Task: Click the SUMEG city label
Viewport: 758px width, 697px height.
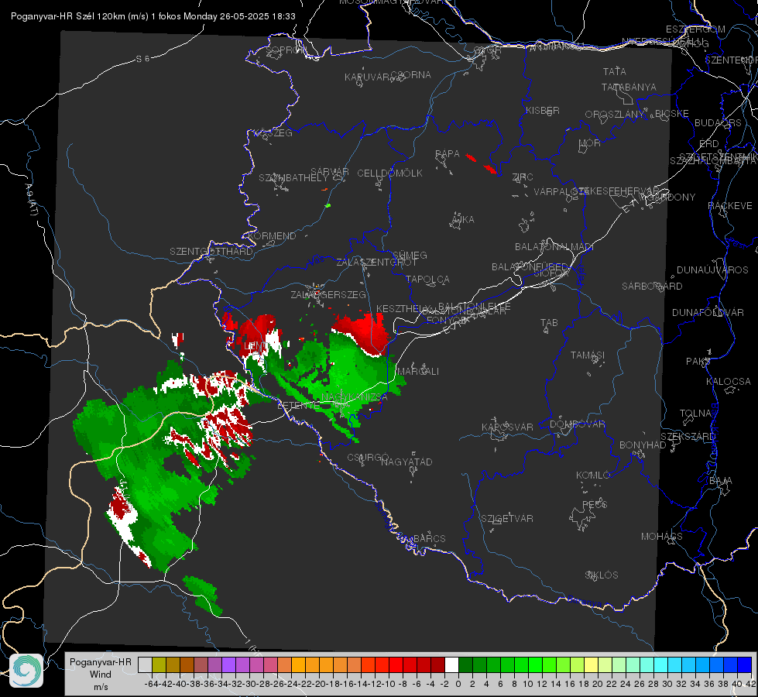Action: click(x=410, y=255)
